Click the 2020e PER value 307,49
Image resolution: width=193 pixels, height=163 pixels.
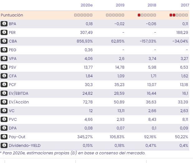point(86,32)
